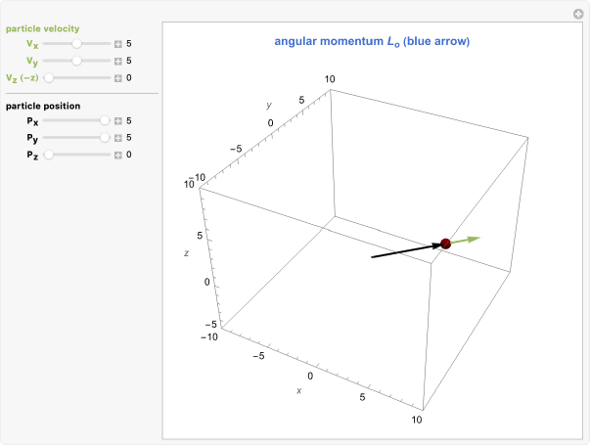Select the Pz position slider thumb
Image resolution: width=590 pixels, height=446 pixels.
48,155
